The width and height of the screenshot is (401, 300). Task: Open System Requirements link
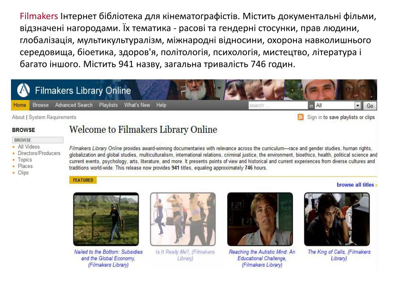coord(52,117)
